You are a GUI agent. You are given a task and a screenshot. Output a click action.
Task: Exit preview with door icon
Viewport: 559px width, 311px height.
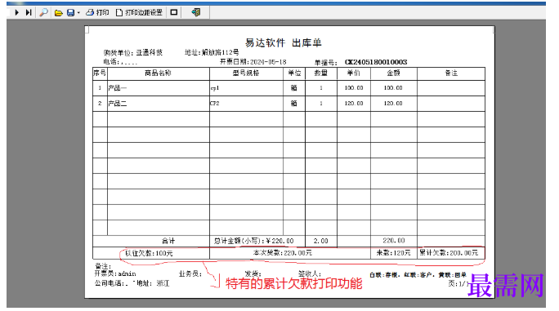[x=195, y=12]
